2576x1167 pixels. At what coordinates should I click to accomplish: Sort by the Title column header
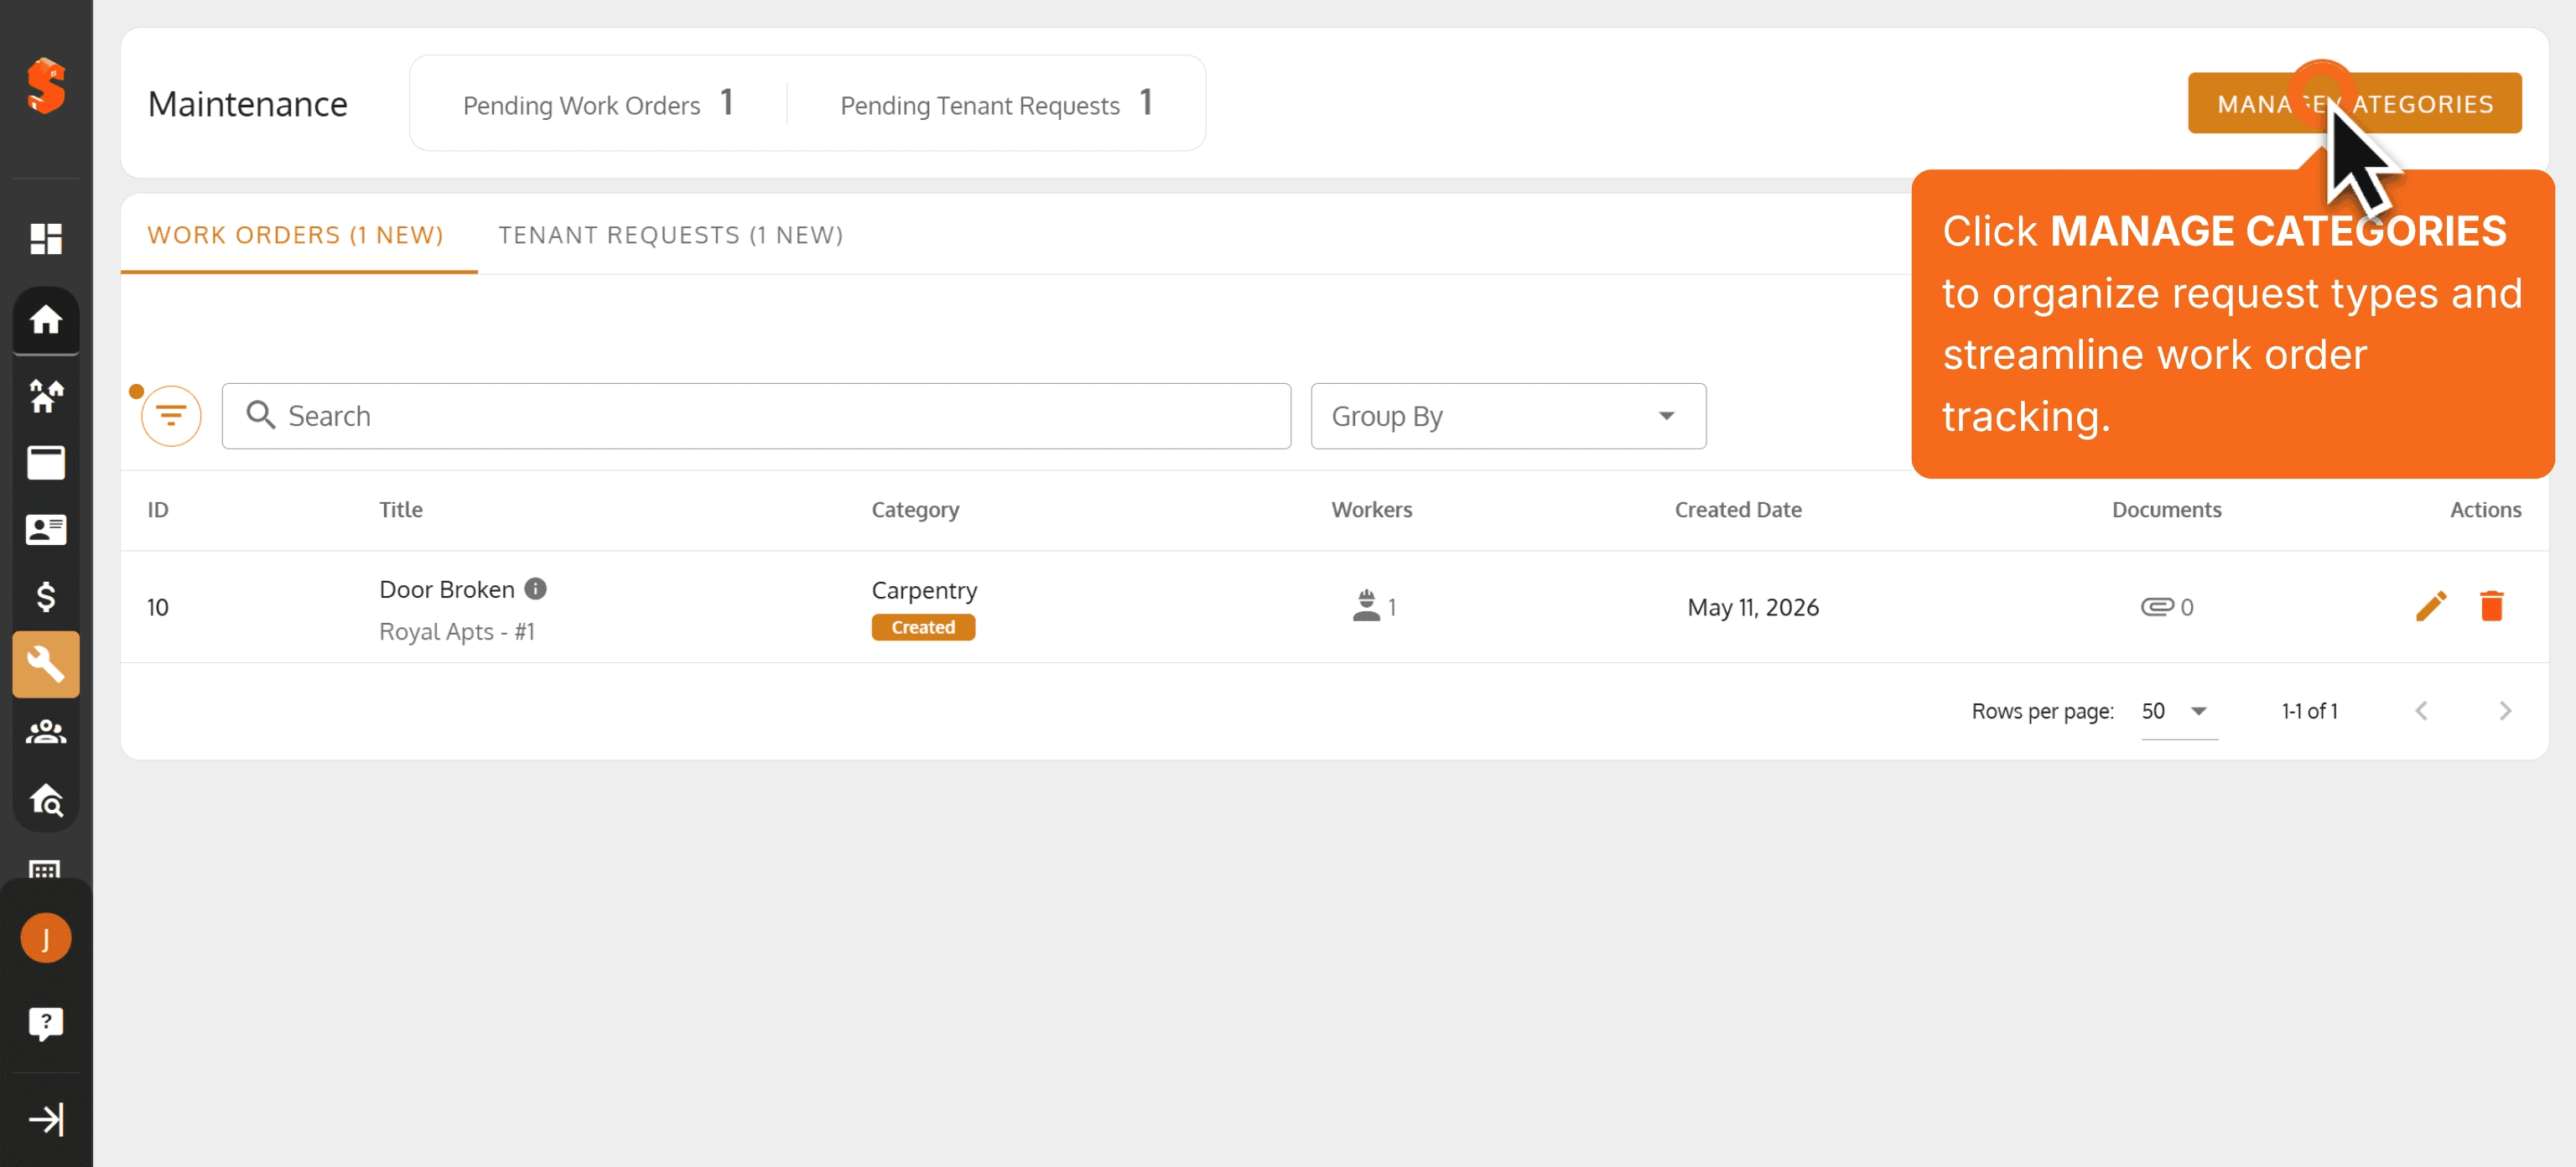401,510
